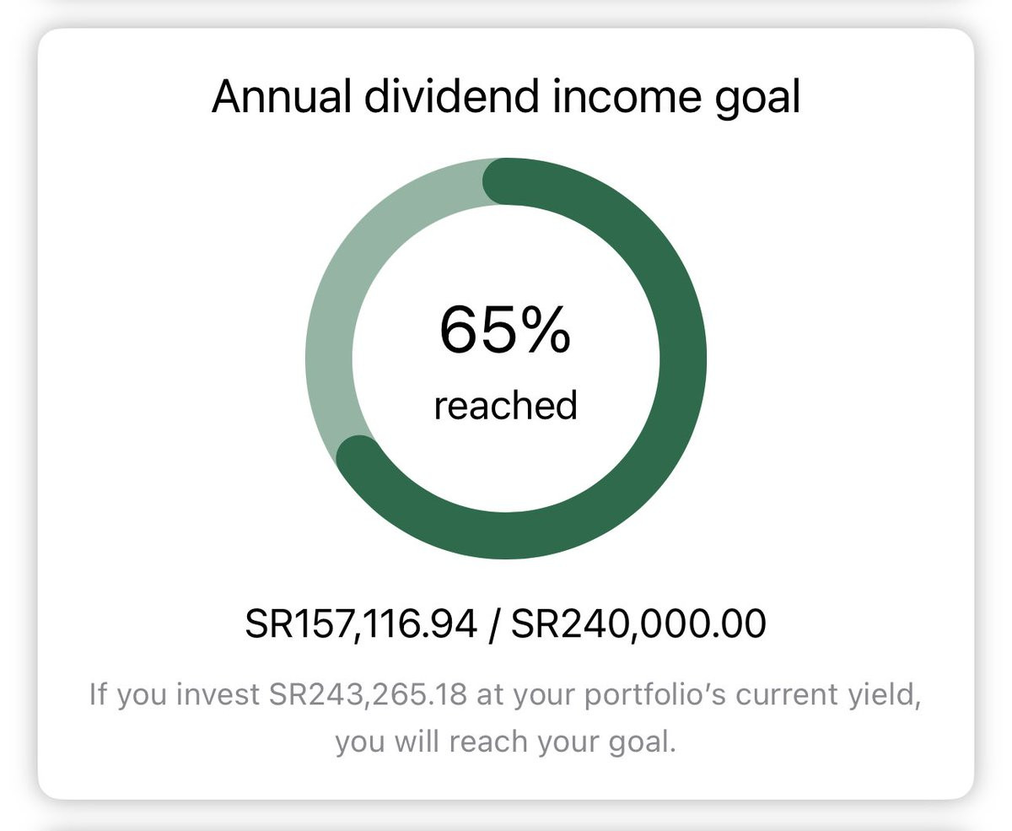The image size is (1012, 831).
Task: Tap the 65% figure in the ring
Action: click(505, 331)
